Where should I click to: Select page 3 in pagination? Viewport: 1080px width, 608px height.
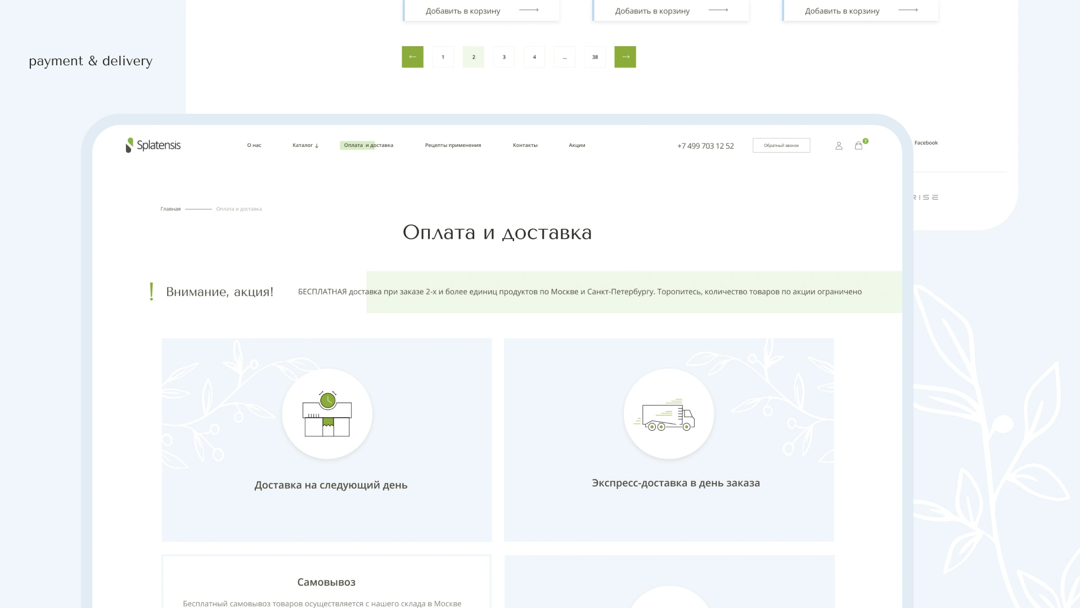tap(503, 57)
